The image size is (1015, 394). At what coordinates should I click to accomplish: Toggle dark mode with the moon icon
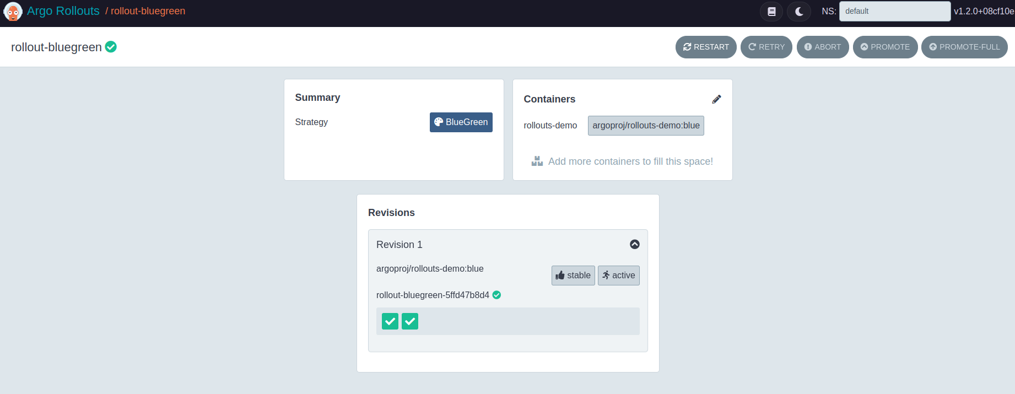pyautogui.click(x=799, y=11)
